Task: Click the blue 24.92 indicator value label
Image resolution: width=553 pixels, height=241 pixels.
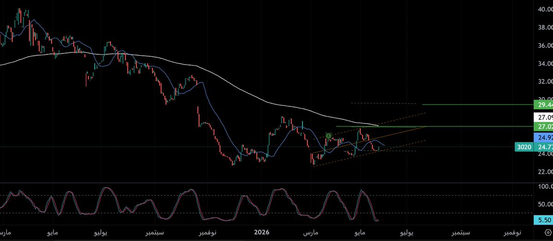Action: (x=543, y=137)
